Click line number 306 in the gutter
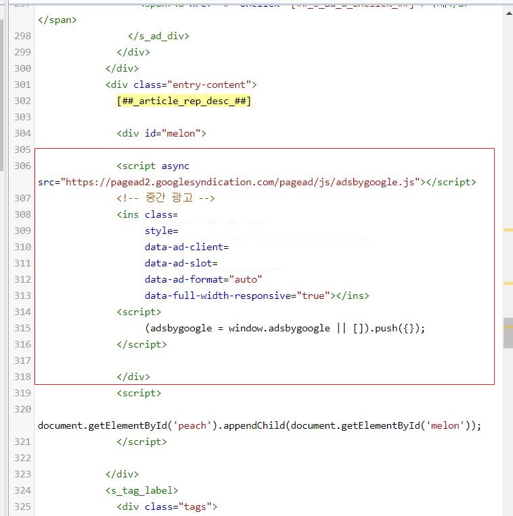The image size is (513, 516). tap(22, 166)
